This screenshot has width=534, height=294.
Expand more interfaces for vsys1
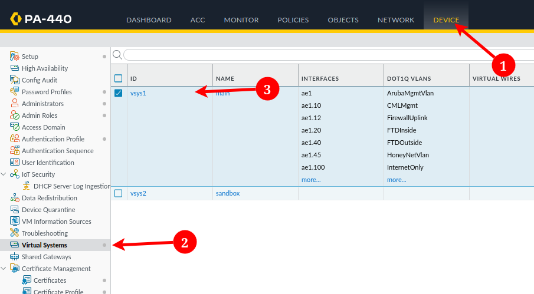coord(310,180)
